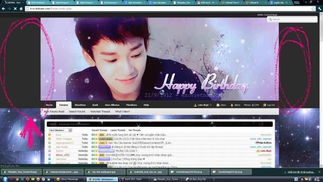Click the Inbox envelope icon
This screenshot has height=182, width=323.
[218, 105]
